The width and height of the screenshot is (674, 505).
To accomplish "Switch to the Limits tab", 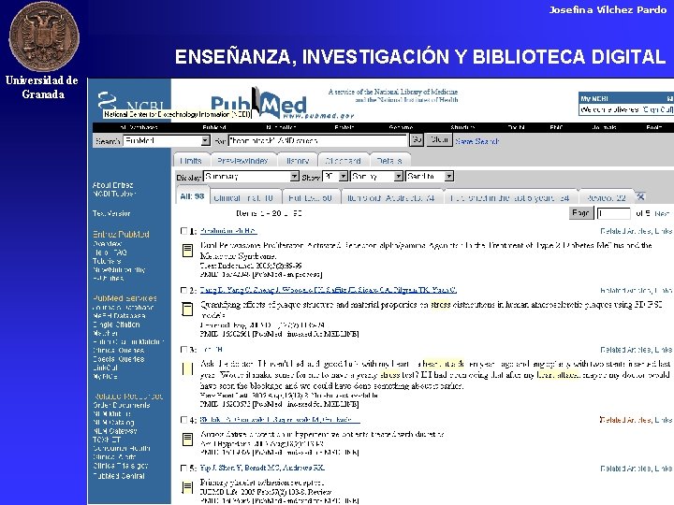I will click(191, 160).
